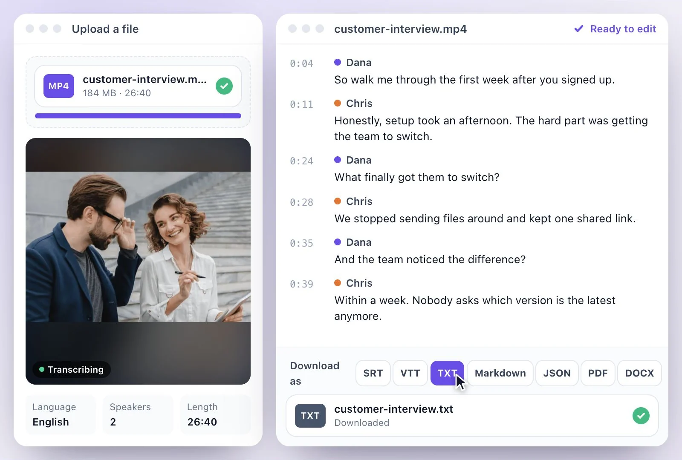Click the dark TXT file badge icon

310,416
